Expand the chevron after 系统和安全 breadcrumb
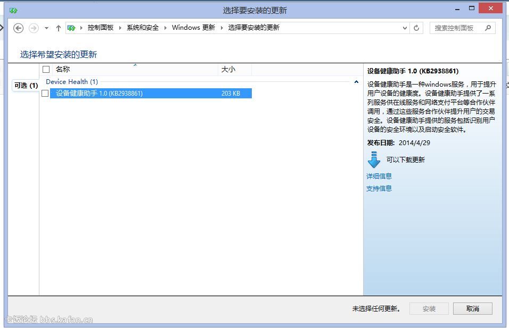This screenshot has height=328, width=509. 165,28
